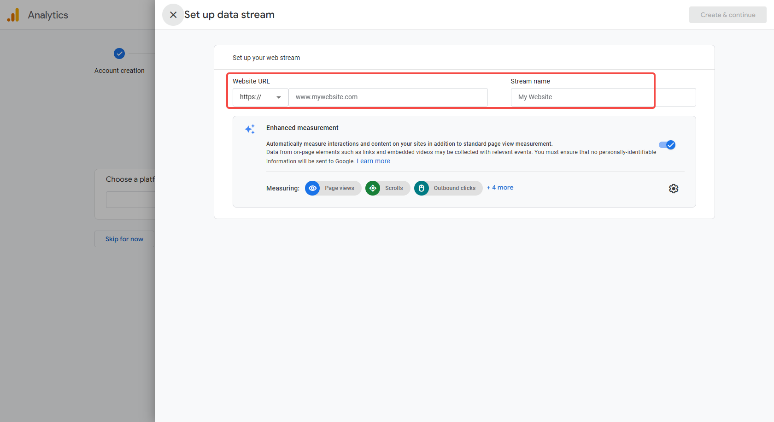
Task: Show the + 4 more measurements
Action: pyautogui.click(x=500, y=188)
